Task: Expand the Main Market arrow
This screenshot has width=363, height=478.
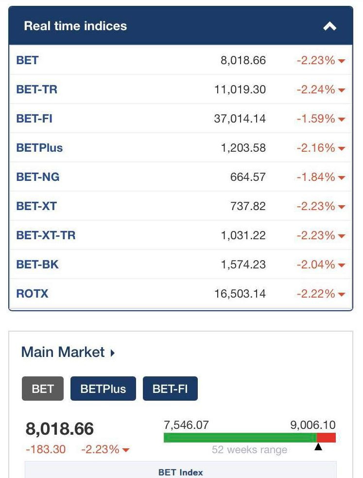Action: (113, 353)
